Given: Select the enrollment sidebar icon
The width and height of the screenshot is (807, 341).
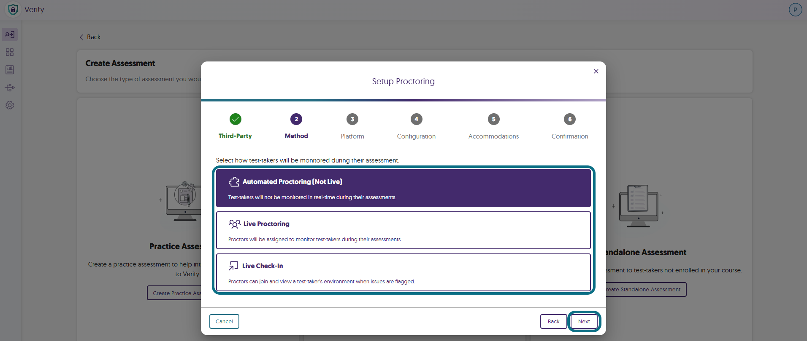Looking at the screenshot, I should tap(10, 35).
